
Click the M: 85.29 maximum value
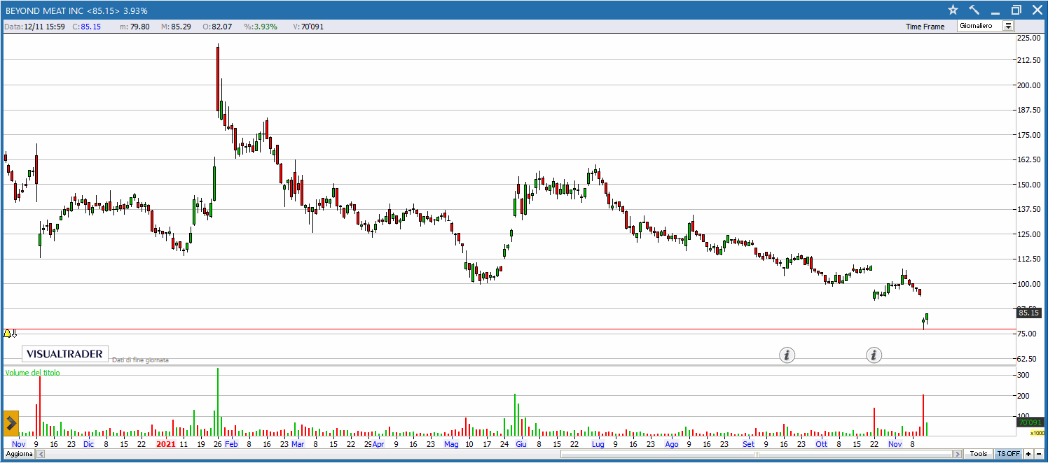pyautogui.click(x=176, y=27)
